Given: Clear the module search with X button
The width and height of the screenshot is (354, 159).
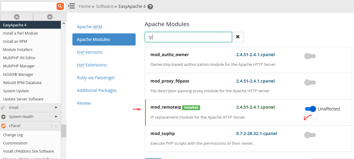Looking at the screenshot, I should point(238,37).
